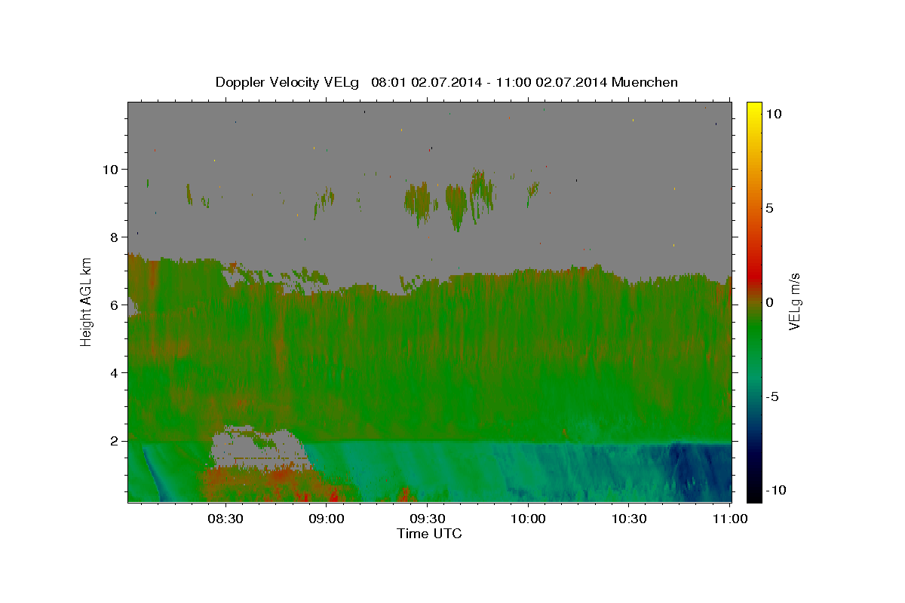Click the gray data gap near 08:30 below 2 km
905x603 pixels.
pos(256,449)
